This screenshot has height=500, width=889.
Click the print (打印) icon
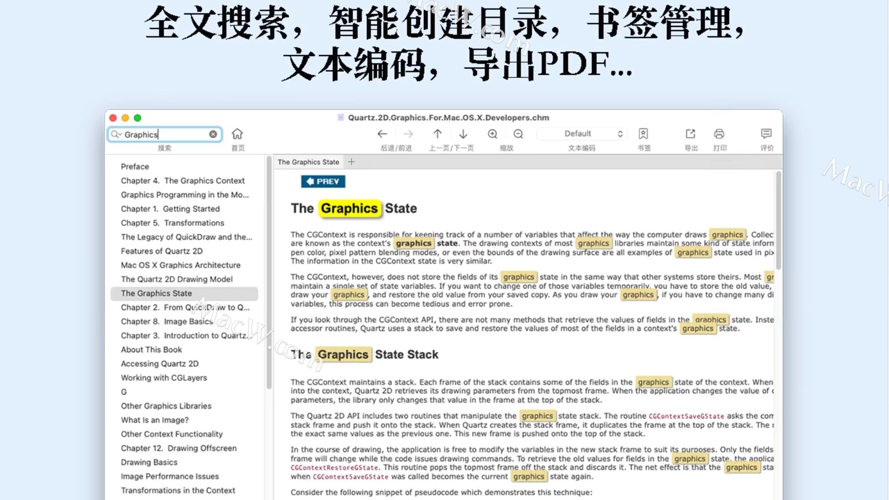719,134
